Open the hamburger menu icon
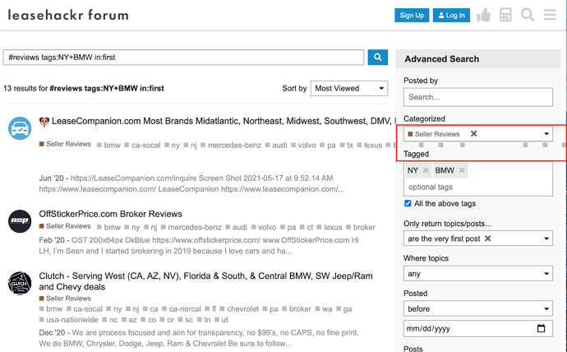Screen dimensions: 567x352 [550, 15]
